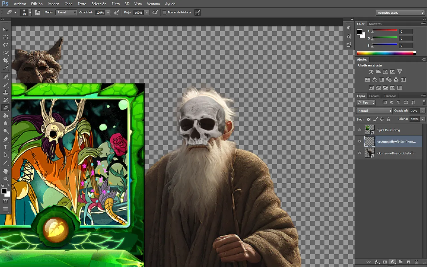Toggle layer filtering switch

(x=424, y=103)
